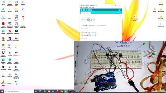Select the Power supply desktop file icon
The height and width of the screenshot is (93, 166).
pos(135,18)
